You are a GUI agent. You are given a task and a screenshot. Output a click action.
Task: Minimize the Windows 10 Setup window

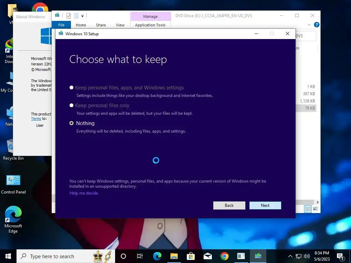pos(256,34)
